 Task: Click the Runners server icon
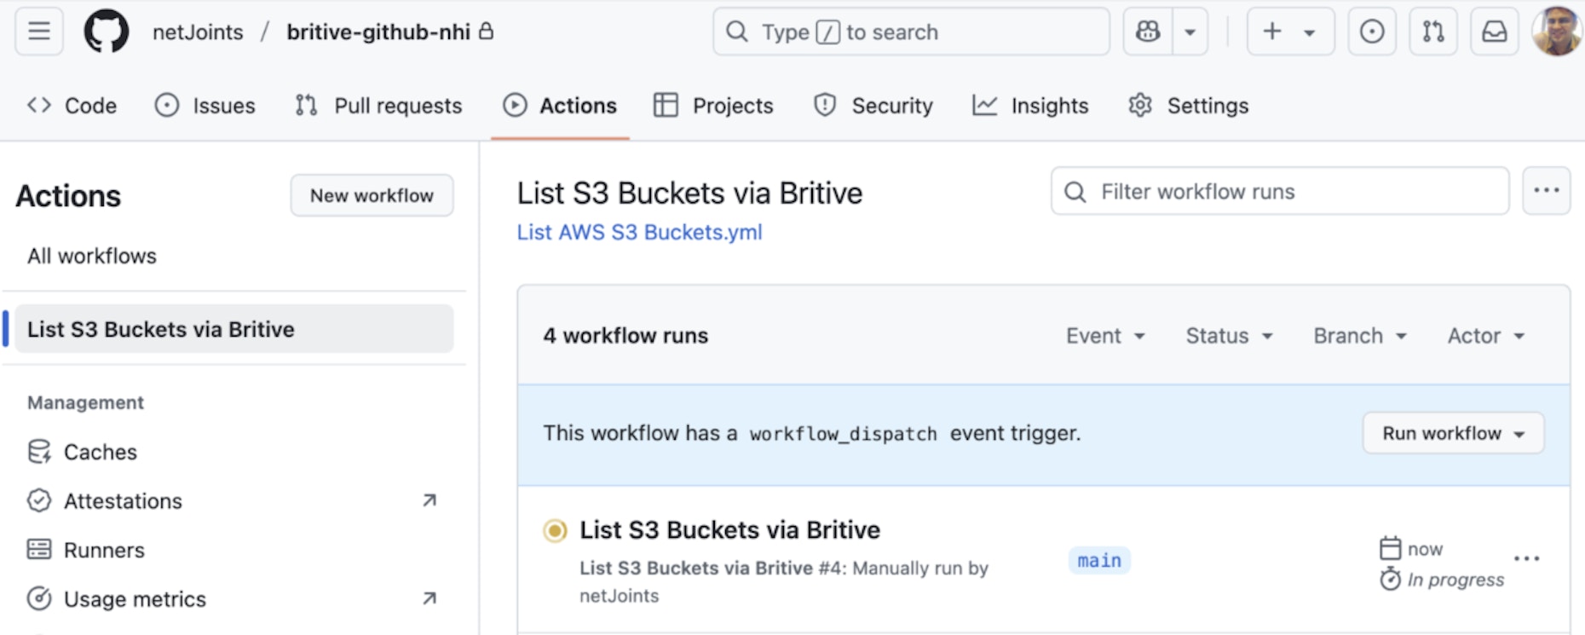(39, 550)
